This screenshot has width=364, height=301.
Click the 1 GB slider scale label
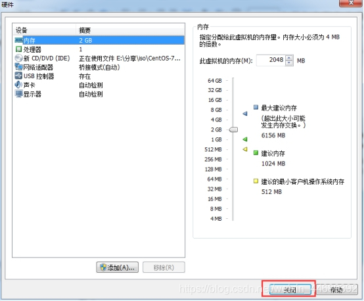pos(216,139)
